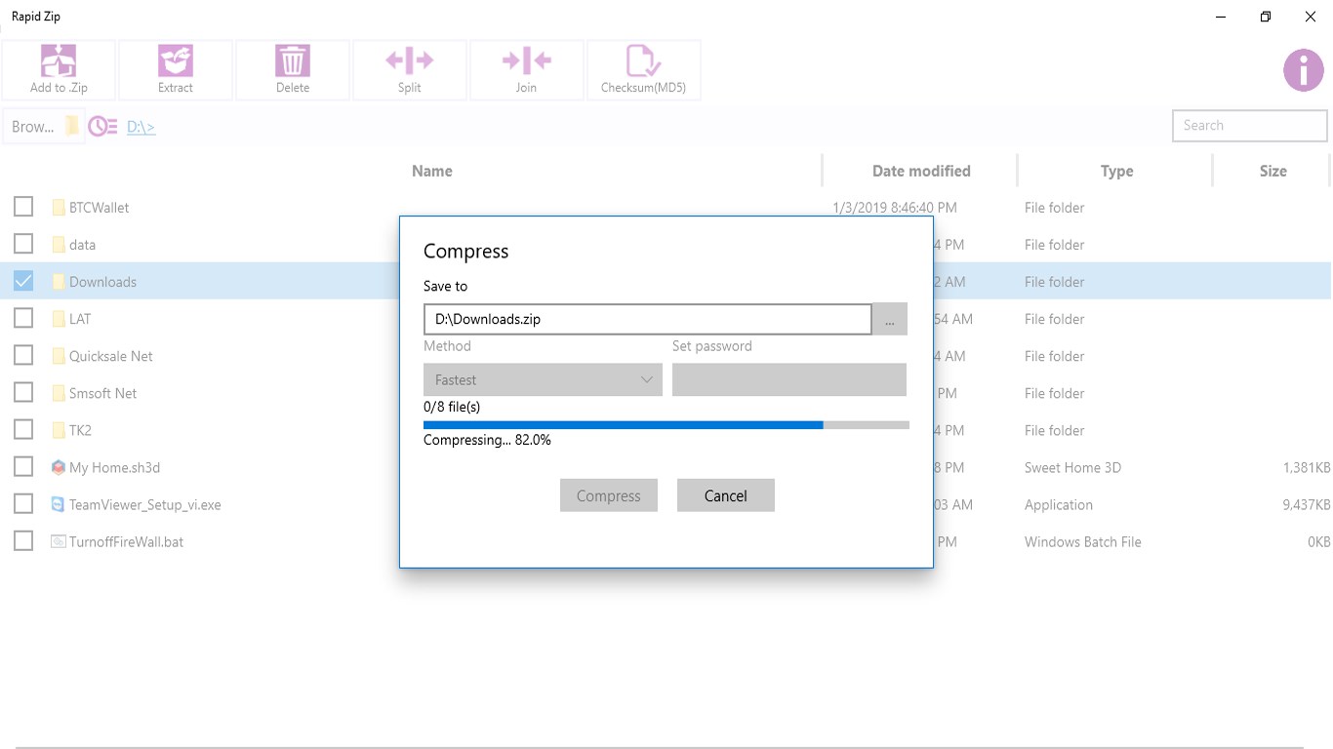Click the data folder icon
Screen dimensions: 1333x749
point(59,245)
